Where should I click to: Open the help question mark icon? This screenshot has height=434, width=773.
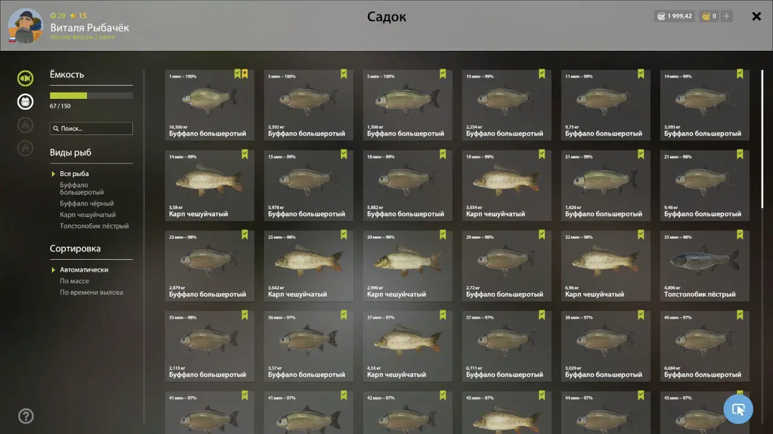pyautogui.click(x=26, y=416)
